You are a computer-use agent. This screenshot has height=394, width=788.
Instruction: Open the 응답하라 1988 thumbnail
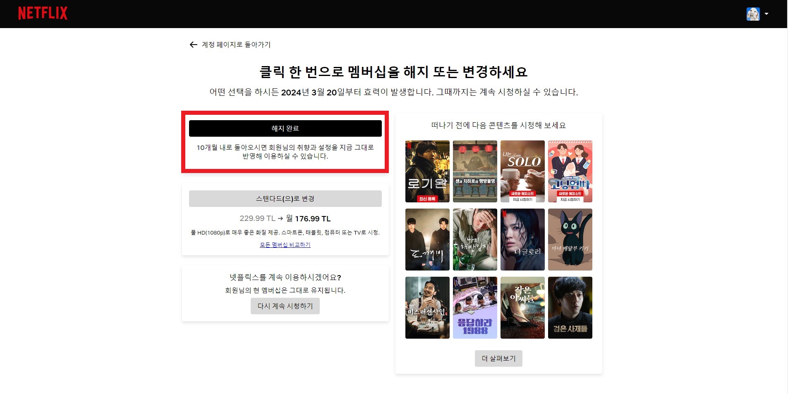point(475,307)
